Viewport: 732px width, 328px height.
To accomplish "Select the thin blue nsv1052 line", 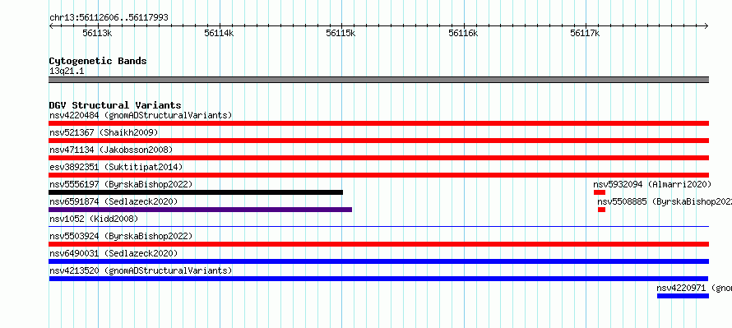I will (378, 226).
